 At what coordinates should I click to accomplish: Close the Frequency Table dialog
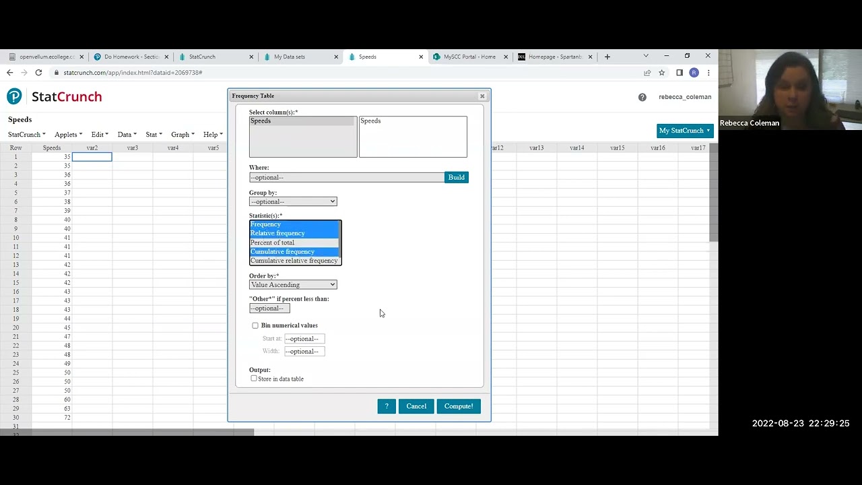[x=482, y=96]
